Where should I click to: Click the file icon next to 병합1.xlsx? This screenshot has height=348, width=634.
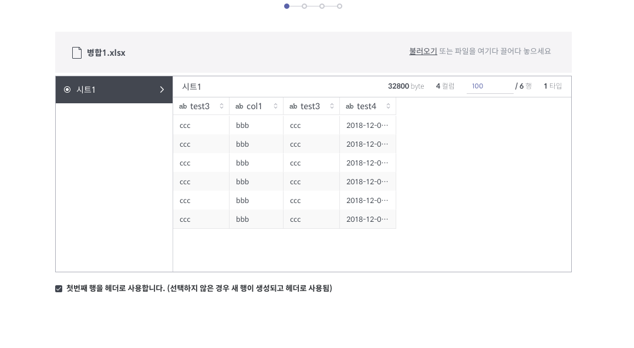(77, 53)
